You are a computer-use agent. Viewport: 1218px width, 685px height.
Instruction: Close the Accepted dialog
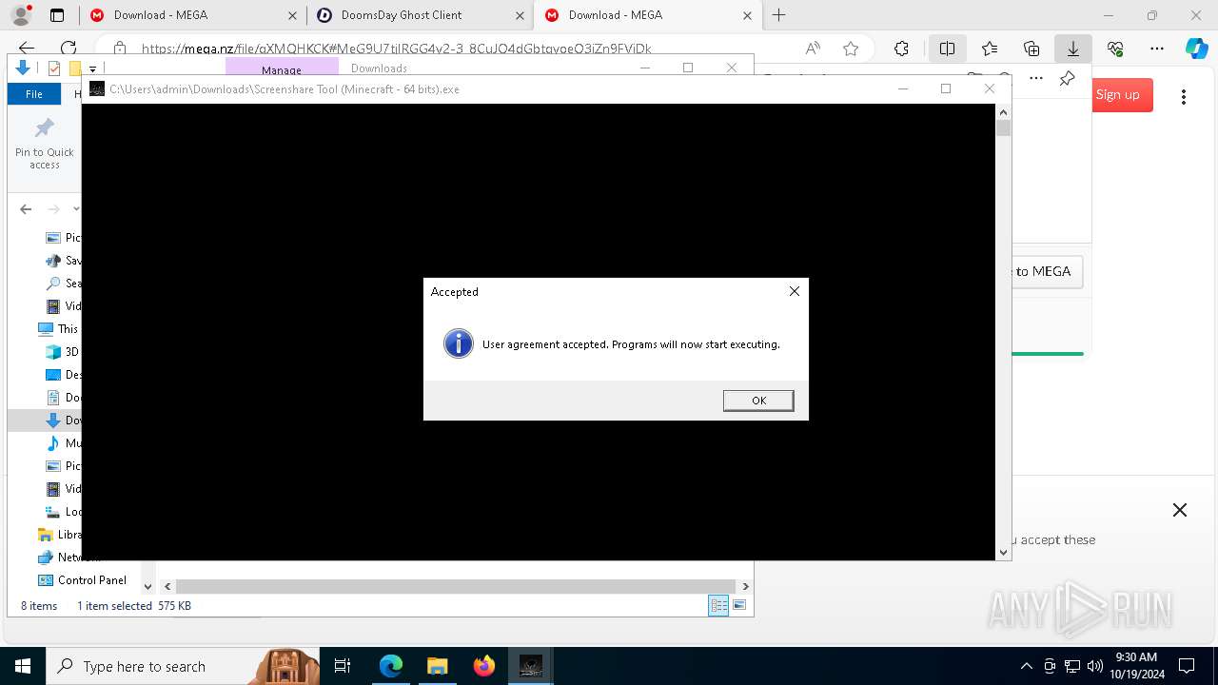pyautogui.click(x=795, y=291)
